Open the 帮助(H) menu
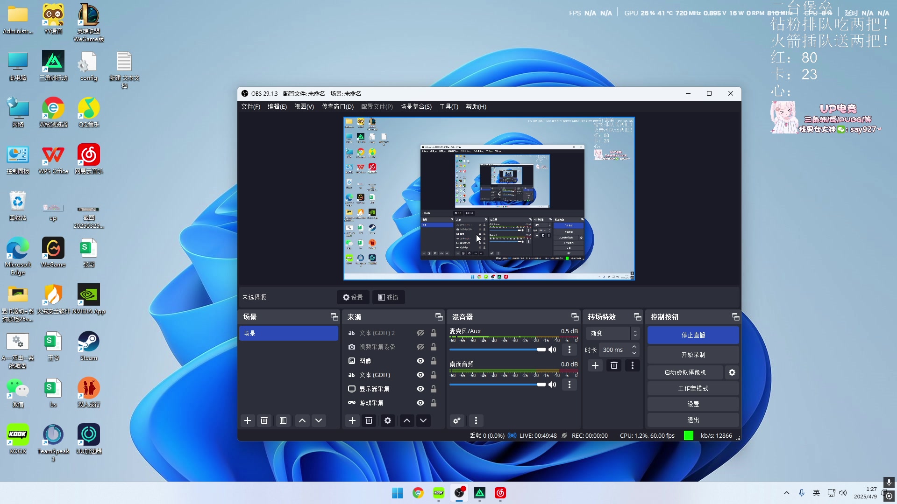 pyautogui.click(x=476, y=106)
